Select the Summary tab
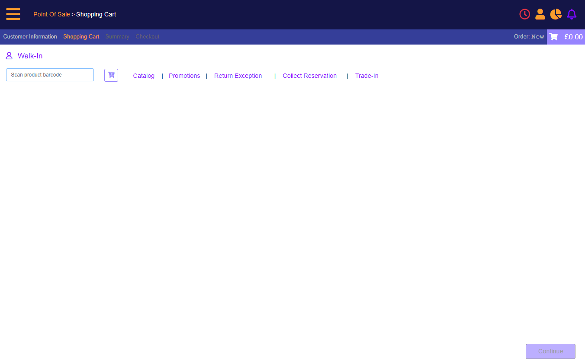This screenshot has height=362, width=585. (117, 37)
